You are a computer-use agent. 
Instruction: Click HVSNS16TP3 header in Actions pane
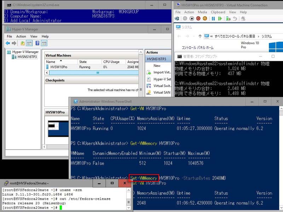pos(158,59)
